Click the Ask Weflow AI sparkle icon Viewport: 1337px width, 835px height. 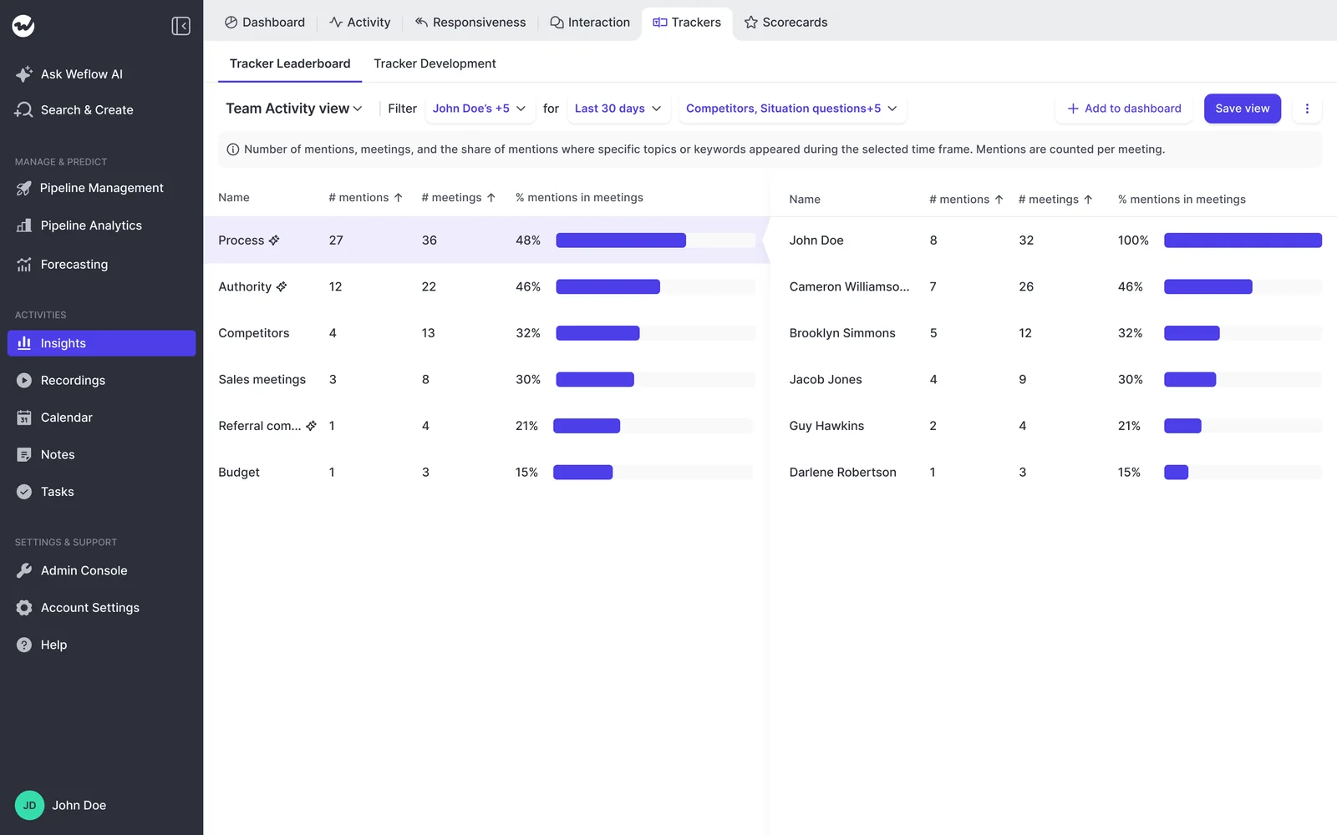point(24,73)
